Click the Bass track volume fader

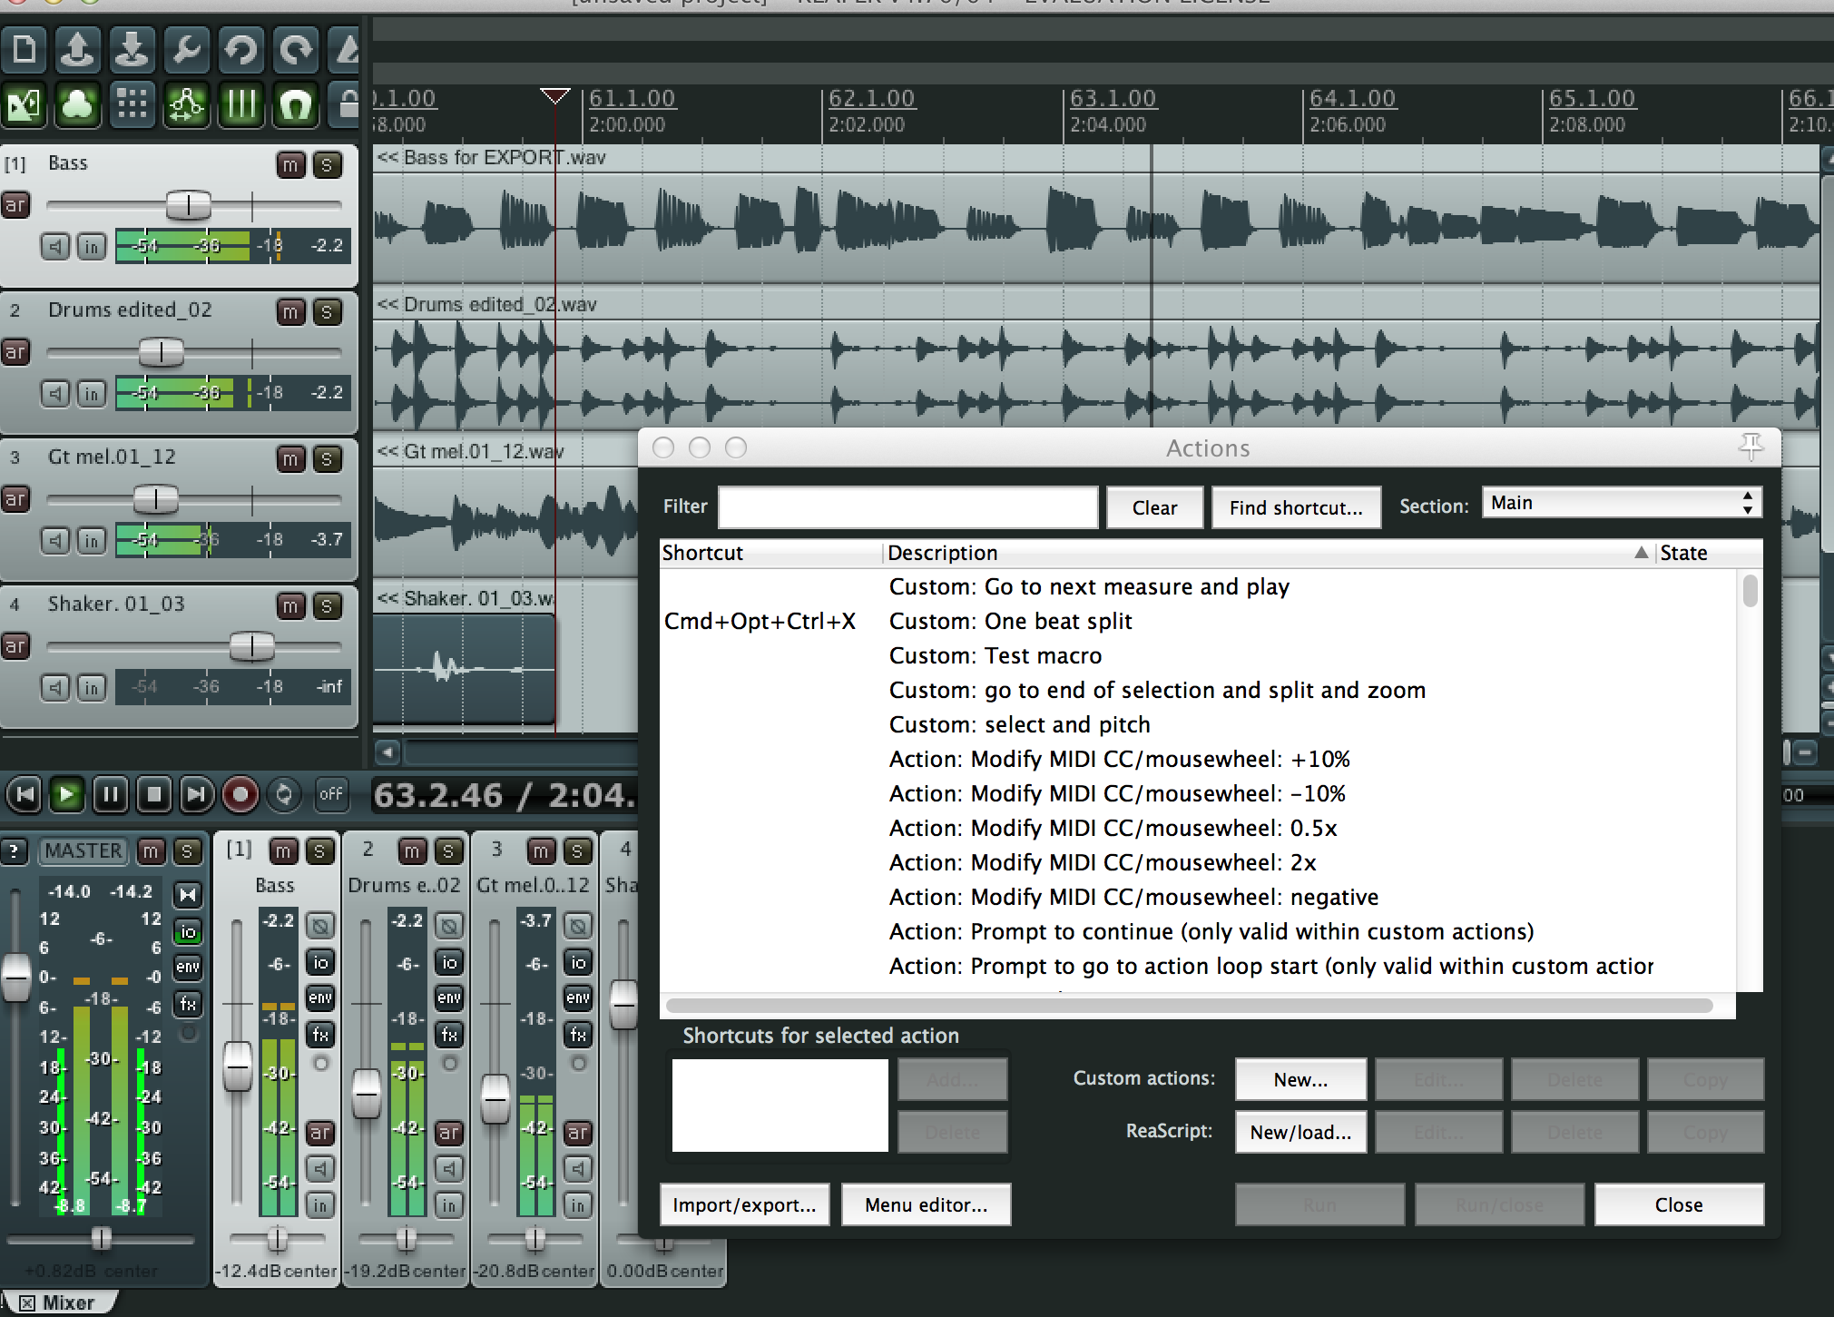tap(188, 205)
